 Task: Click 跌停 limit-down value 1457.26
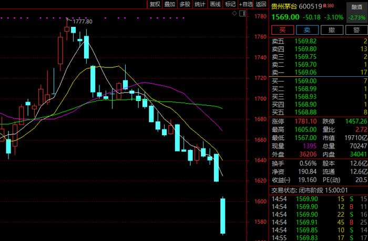tap(356, 122)
